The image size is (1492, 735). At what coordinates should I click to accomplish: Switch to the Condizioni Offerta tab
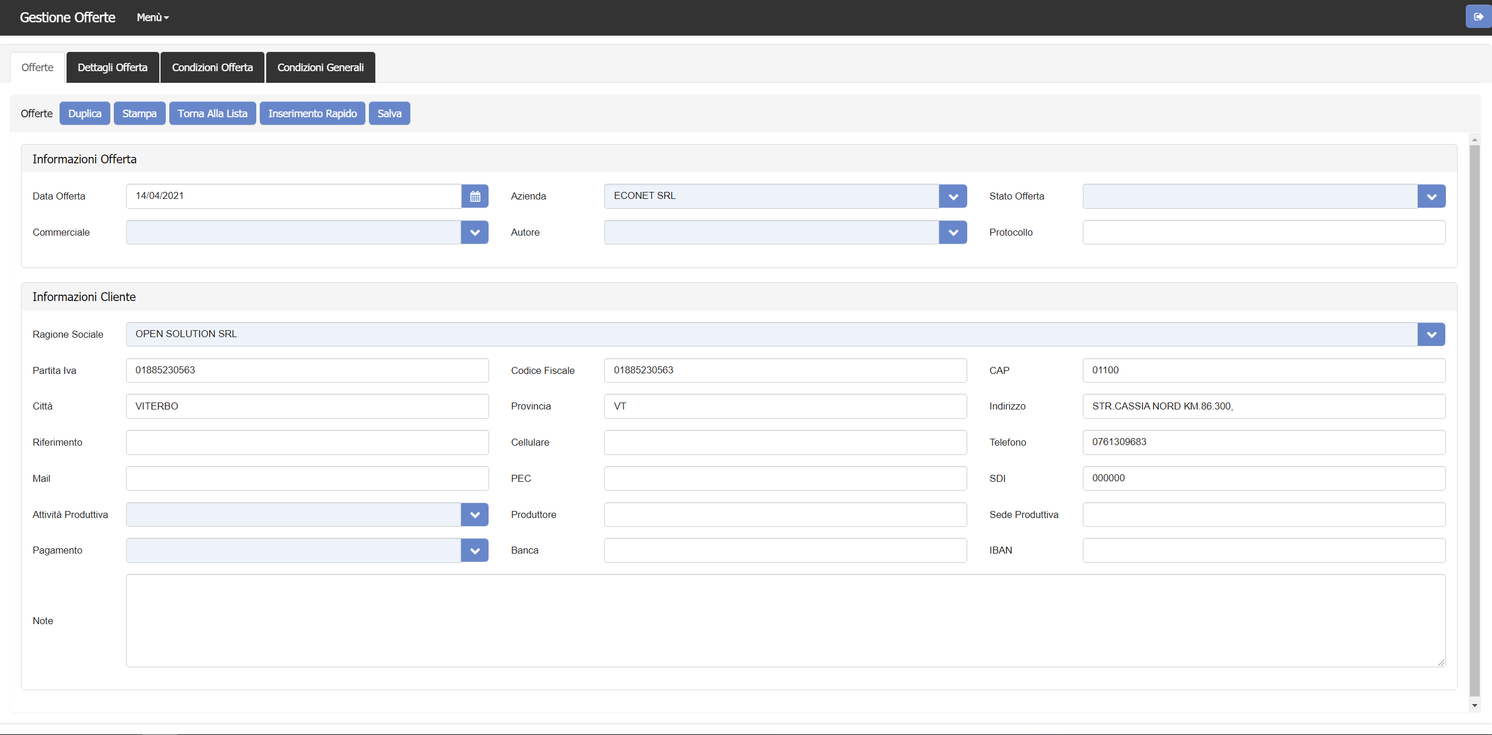pyautogui.click(x=212, y=68)
